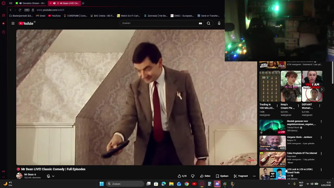334x188 pixels.
Task: Open the Mr Bean channel avatar
Action: [19, 176]
